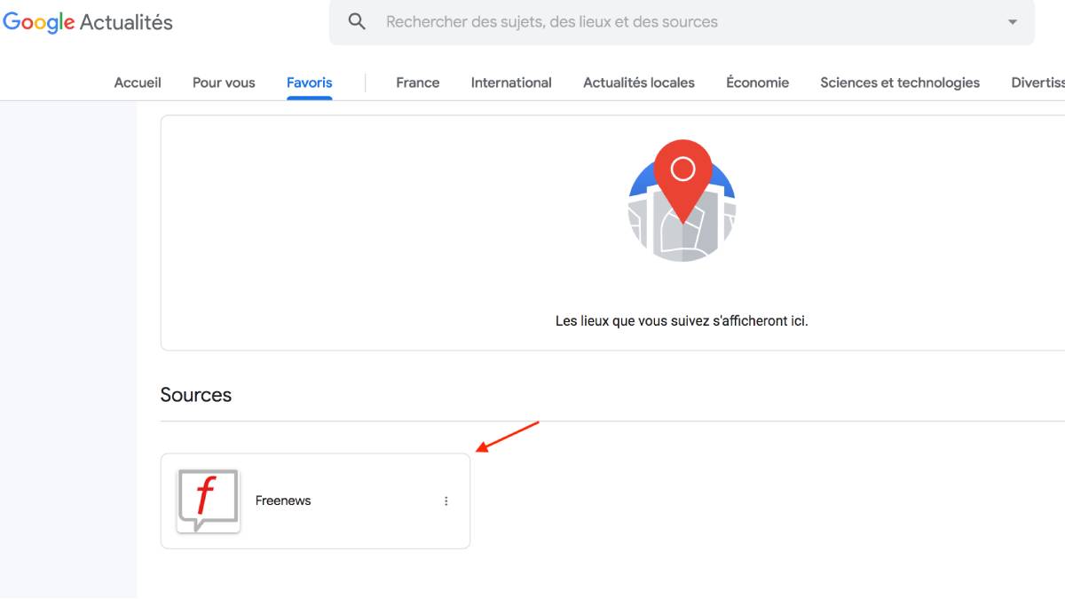
Task: Click the text Les lieux que vous suivez s'afficheront ici
Action: point(682,321)
